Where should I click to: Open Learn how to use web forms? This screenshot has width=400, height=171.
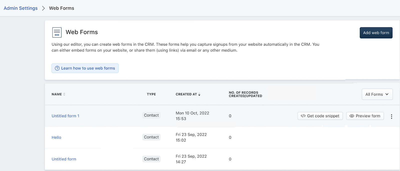pos(85,68)
